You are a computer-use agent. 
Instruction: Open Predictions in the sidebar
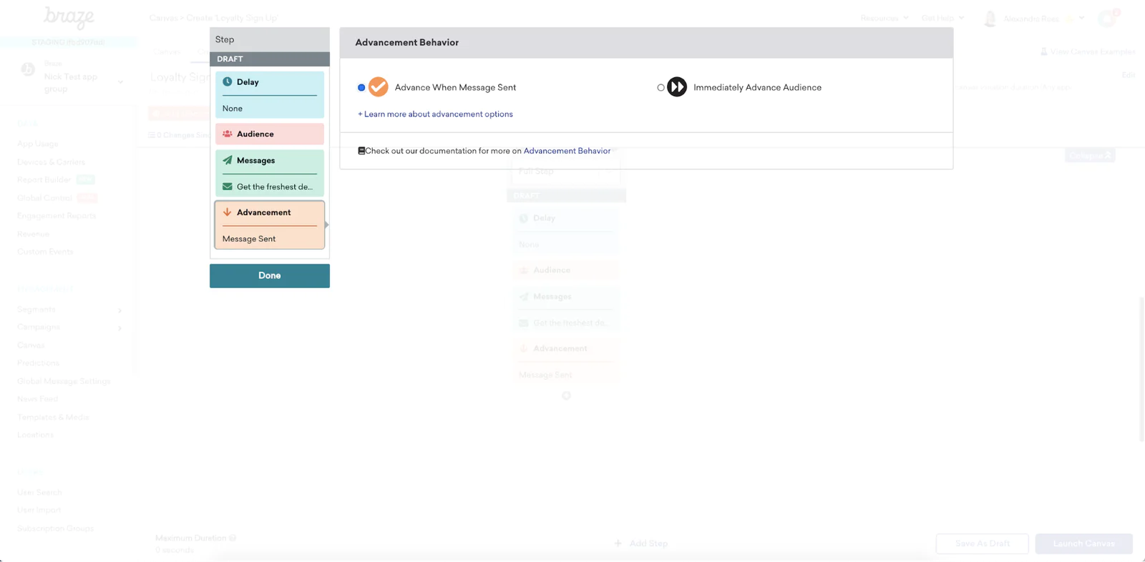(x=38, y=363)
